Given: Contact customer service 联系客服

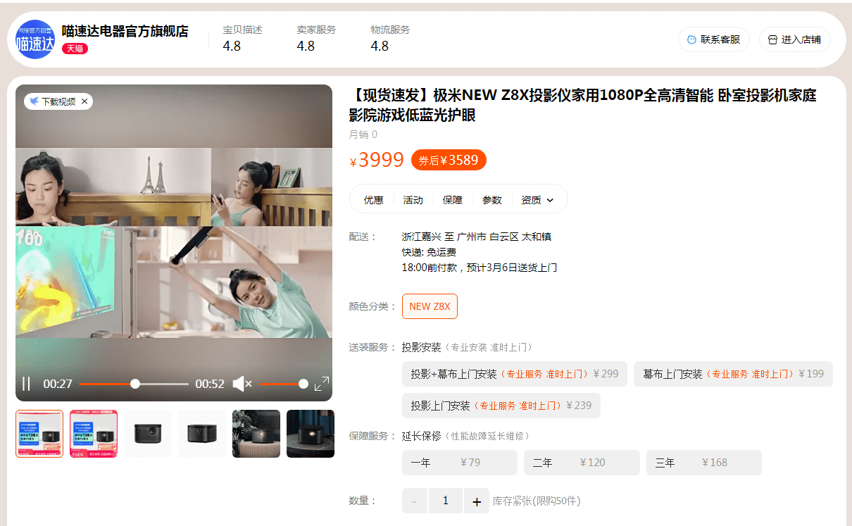Looking at the screenshot, I should pyautogui.click(x=714, y=39).
